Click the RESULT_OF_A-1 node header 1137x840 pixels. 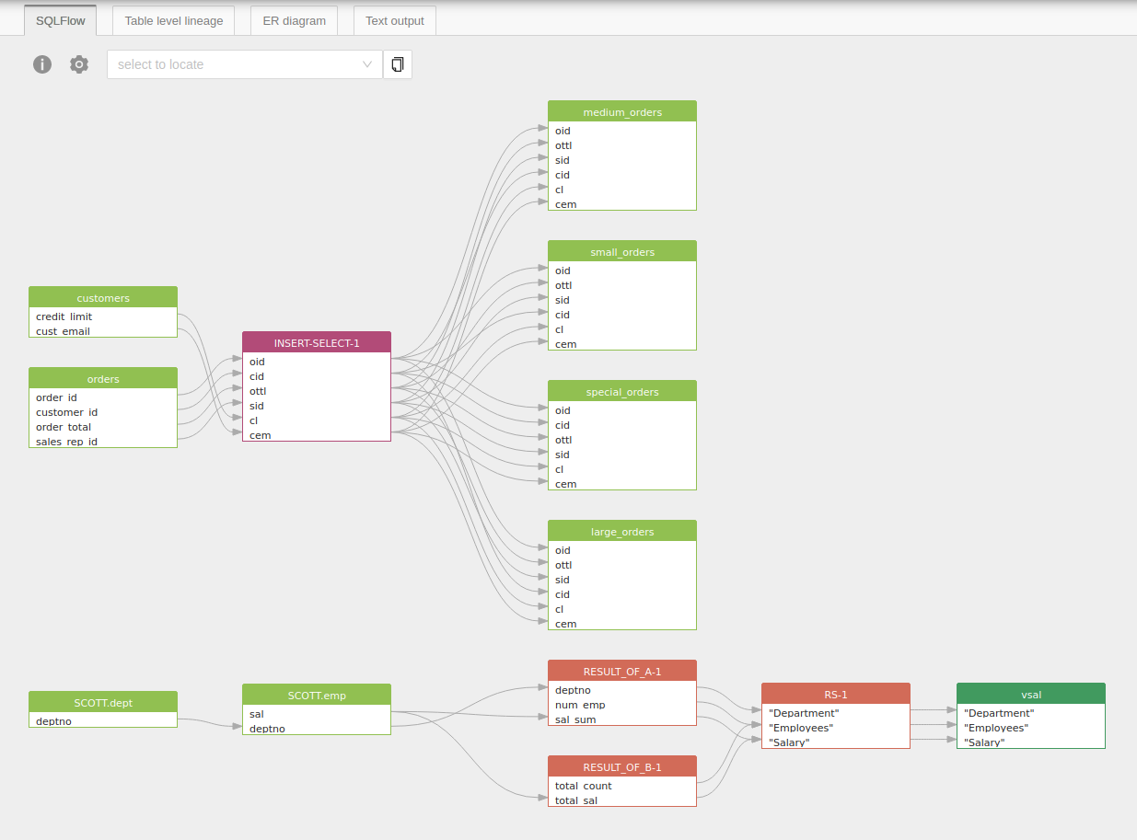[622, 671]
